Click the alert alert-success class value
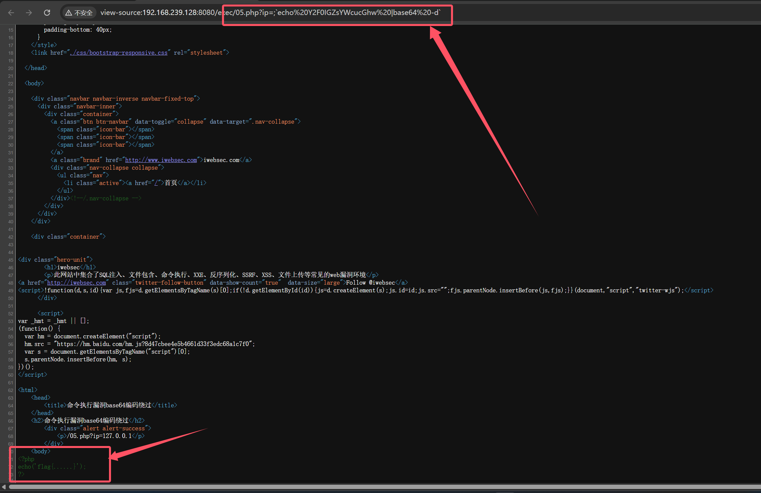 point(114,428)
